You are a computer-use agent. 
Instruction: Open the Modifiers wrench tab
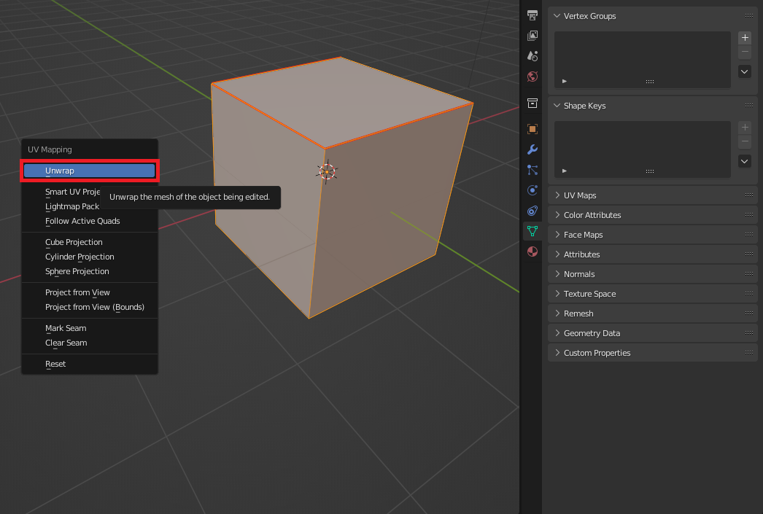click(x=532, y=149)
